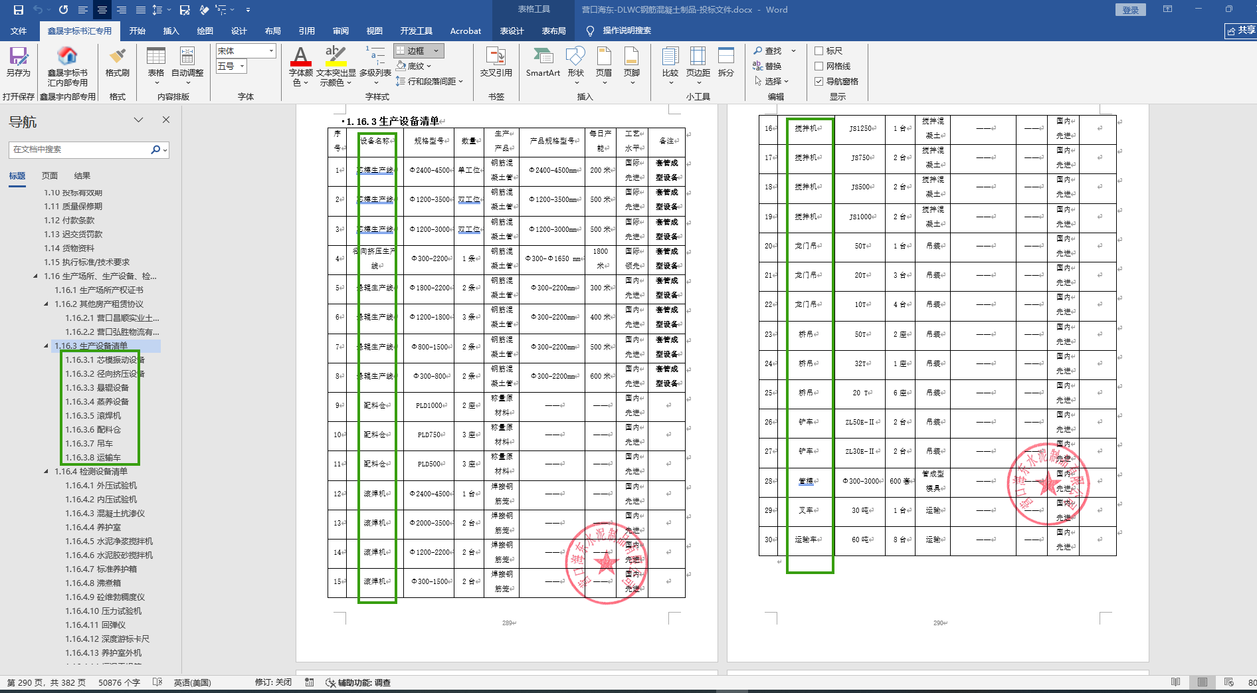Viewport: 1257px width, 693px height.
Task: Open the 审阅 Review tab
Action: pos(341,31)
